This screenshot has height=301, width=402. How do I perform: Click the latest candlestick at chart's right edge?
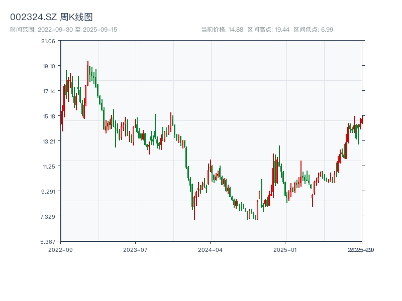[x=361, y=121]
